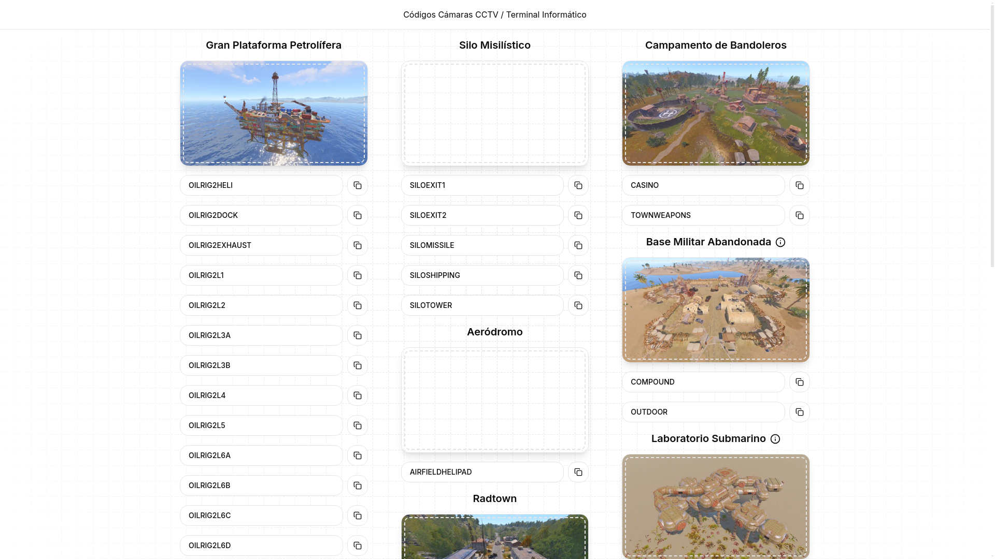Copy the SILOEXIT2 code

pos(578,215)
